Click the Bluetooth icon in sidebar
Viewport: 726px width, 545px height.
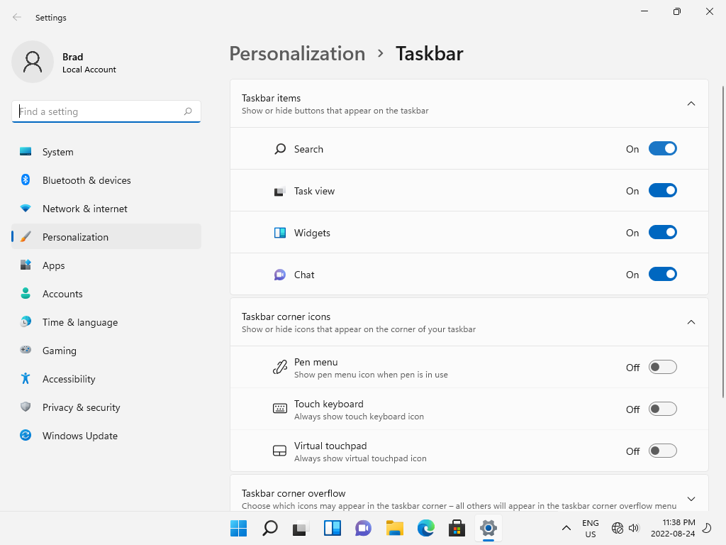click(x=26, y=180)
